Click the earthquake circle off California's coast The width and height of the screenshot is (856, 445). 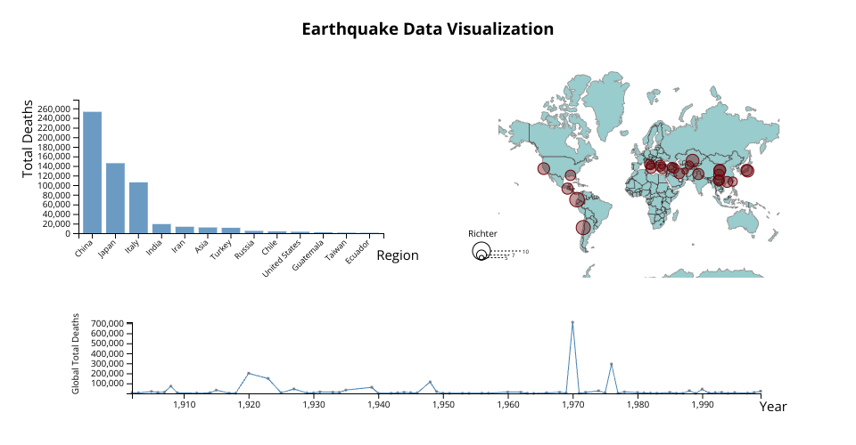click(x=544, y=169)
